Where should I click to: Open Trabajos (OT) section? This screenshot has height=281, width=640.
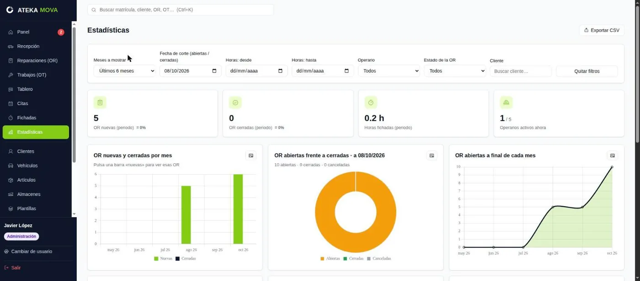[x=36, y=75]
